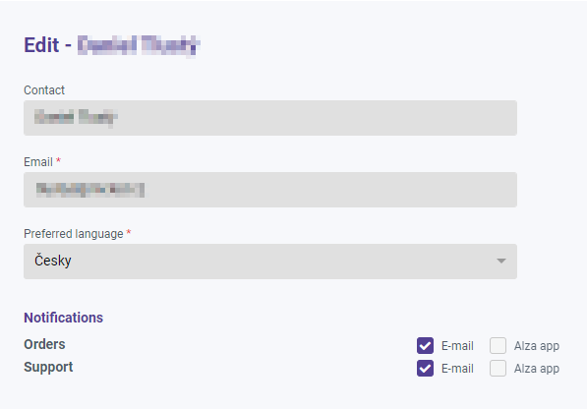Click the E-mail label in Orders row

pos(457,346)
